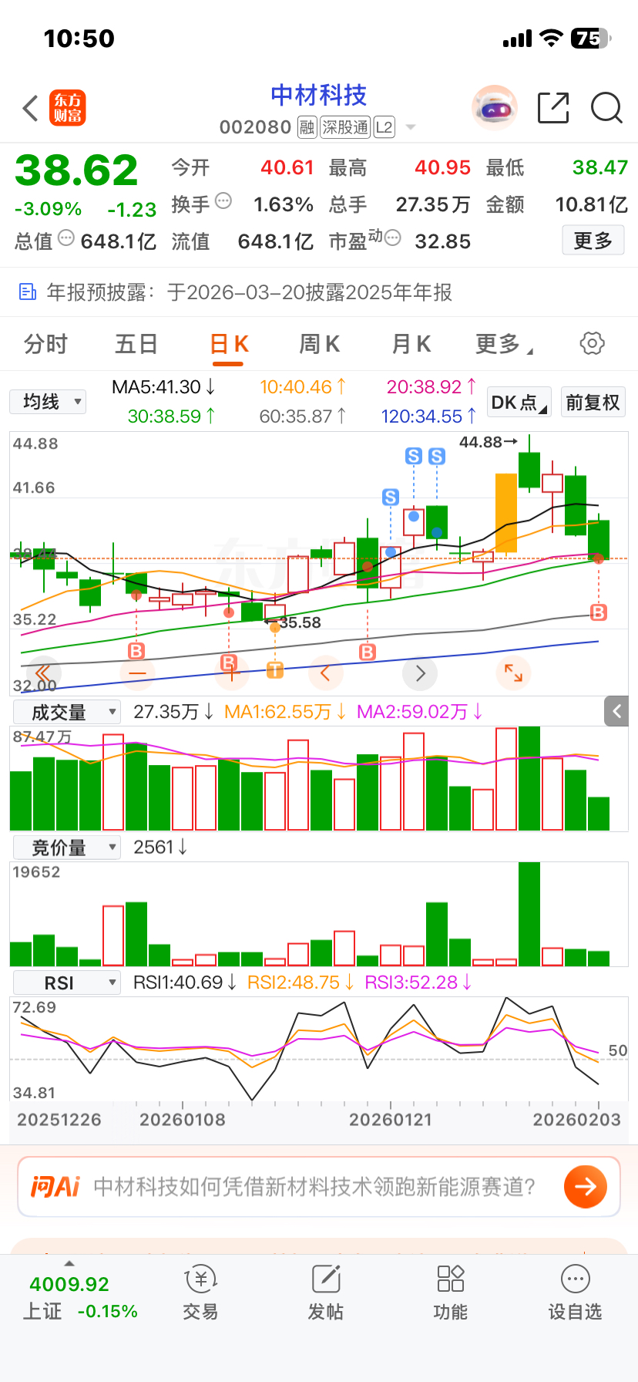Expand the 更多 period tab menu
Viewport: 638px width, 1382px height.
coord(504,344)
